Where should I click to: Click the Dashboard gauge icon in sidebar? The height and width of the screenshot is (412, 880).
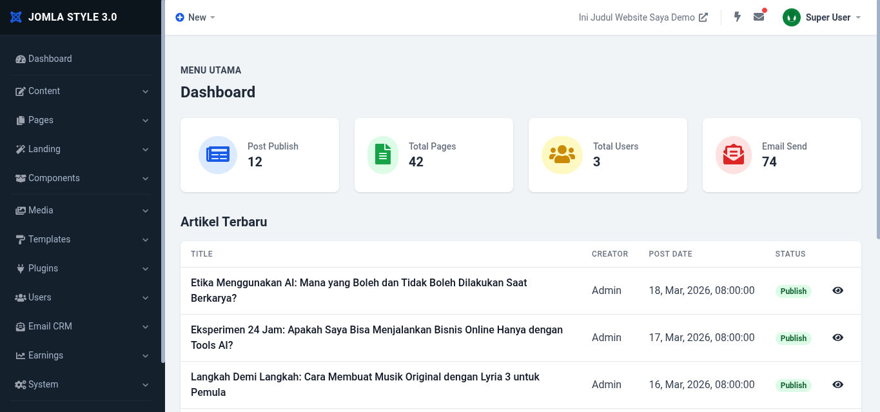[20, 59]
